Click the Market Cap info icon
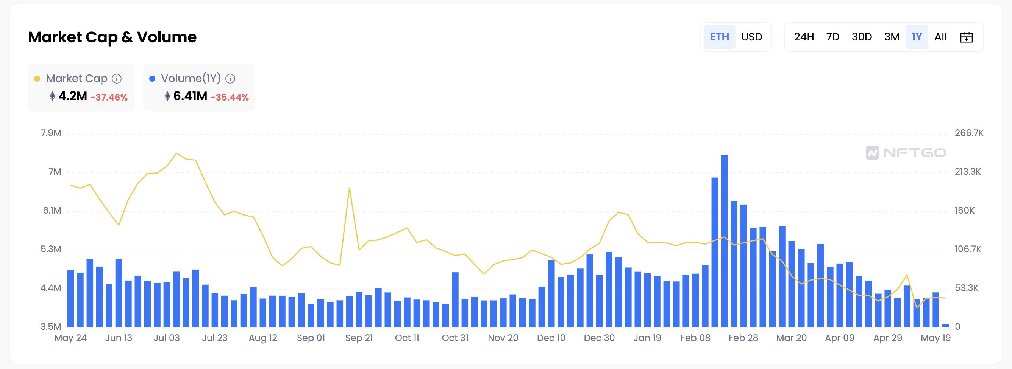Viewport: 1012px width, 369px height. 117,79
